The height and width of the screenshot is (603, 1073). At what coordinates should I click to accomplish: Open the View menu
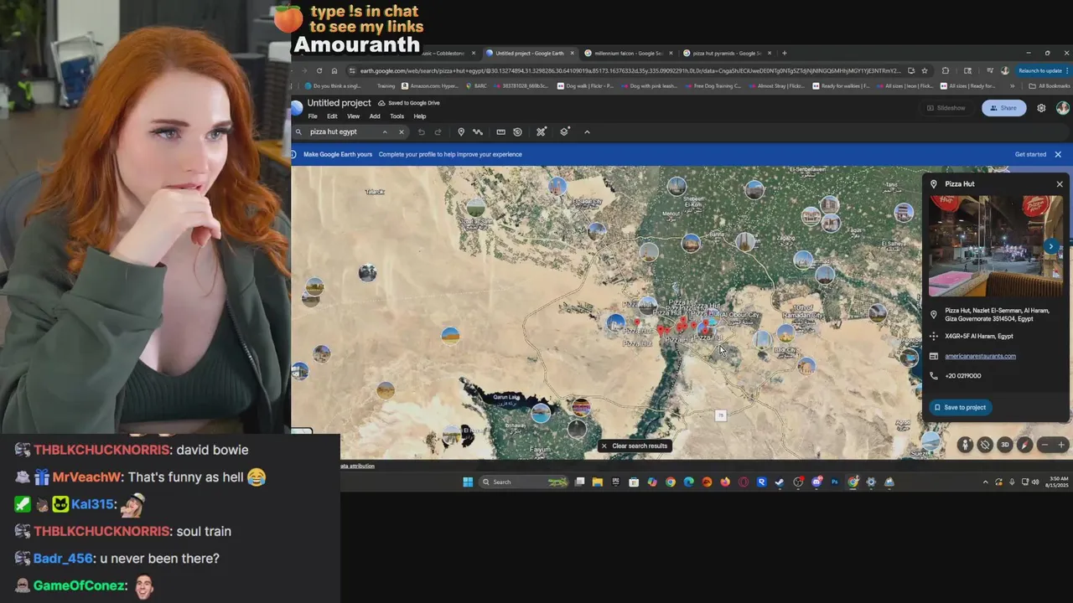tap(353, 116)
